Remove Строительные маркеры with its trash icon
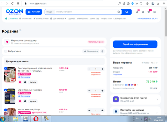This screenshot has width=167, height=122. pyautogui.click(x=25, y=101)
